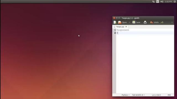Open the keyboard layout indicator
The height and width of the screenshot is (99, 177).
click(158, 2)
